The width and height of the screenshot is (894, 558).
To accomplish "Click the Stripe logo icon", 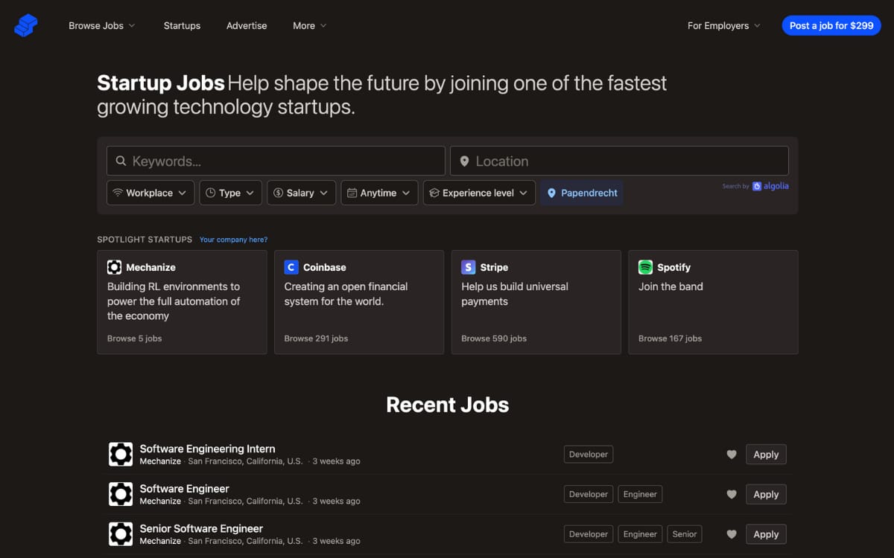I will pos(468,267).
